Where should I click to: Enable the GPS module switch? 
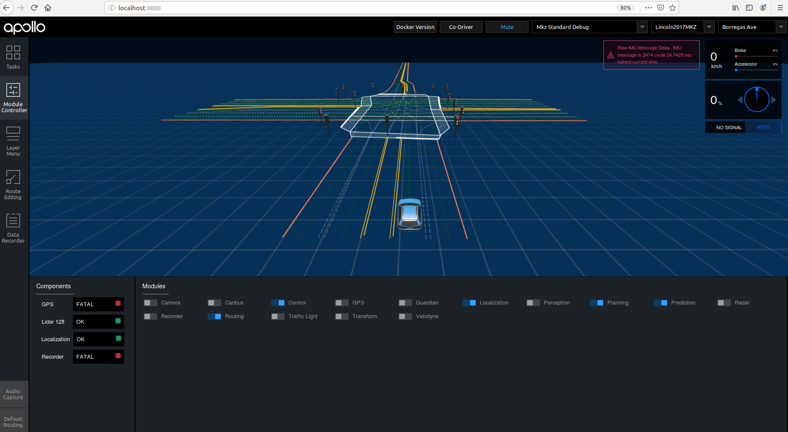pyautogui.click(x=342, y=303)
